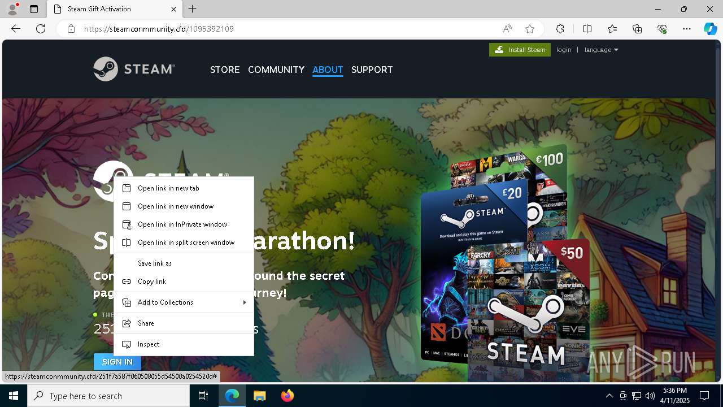Launch Firefox from the taskbar

287,396
